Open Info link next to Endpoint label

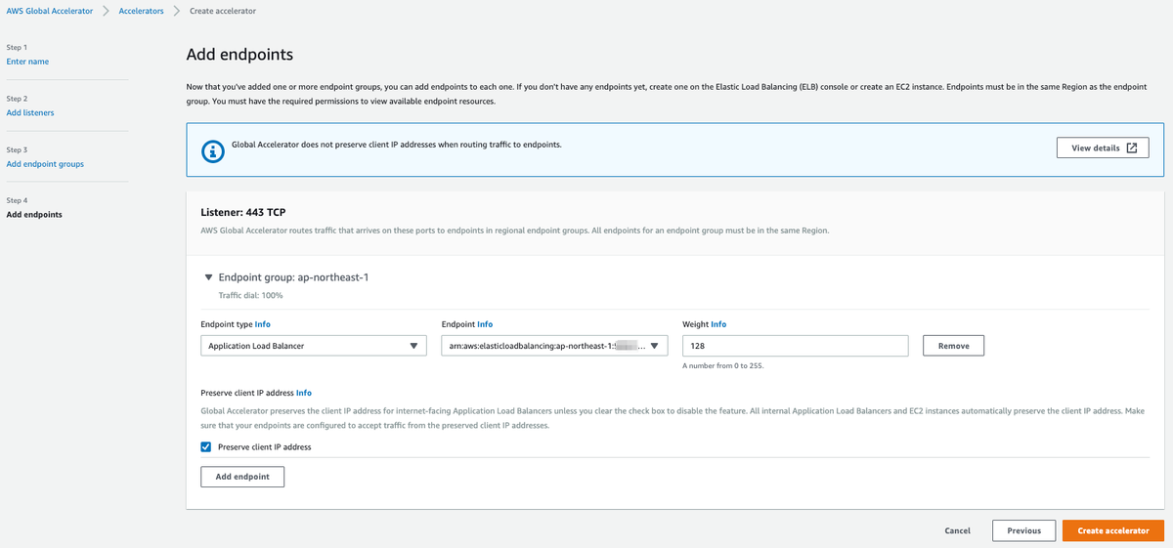pyautogui.click(x=485, y=324)
